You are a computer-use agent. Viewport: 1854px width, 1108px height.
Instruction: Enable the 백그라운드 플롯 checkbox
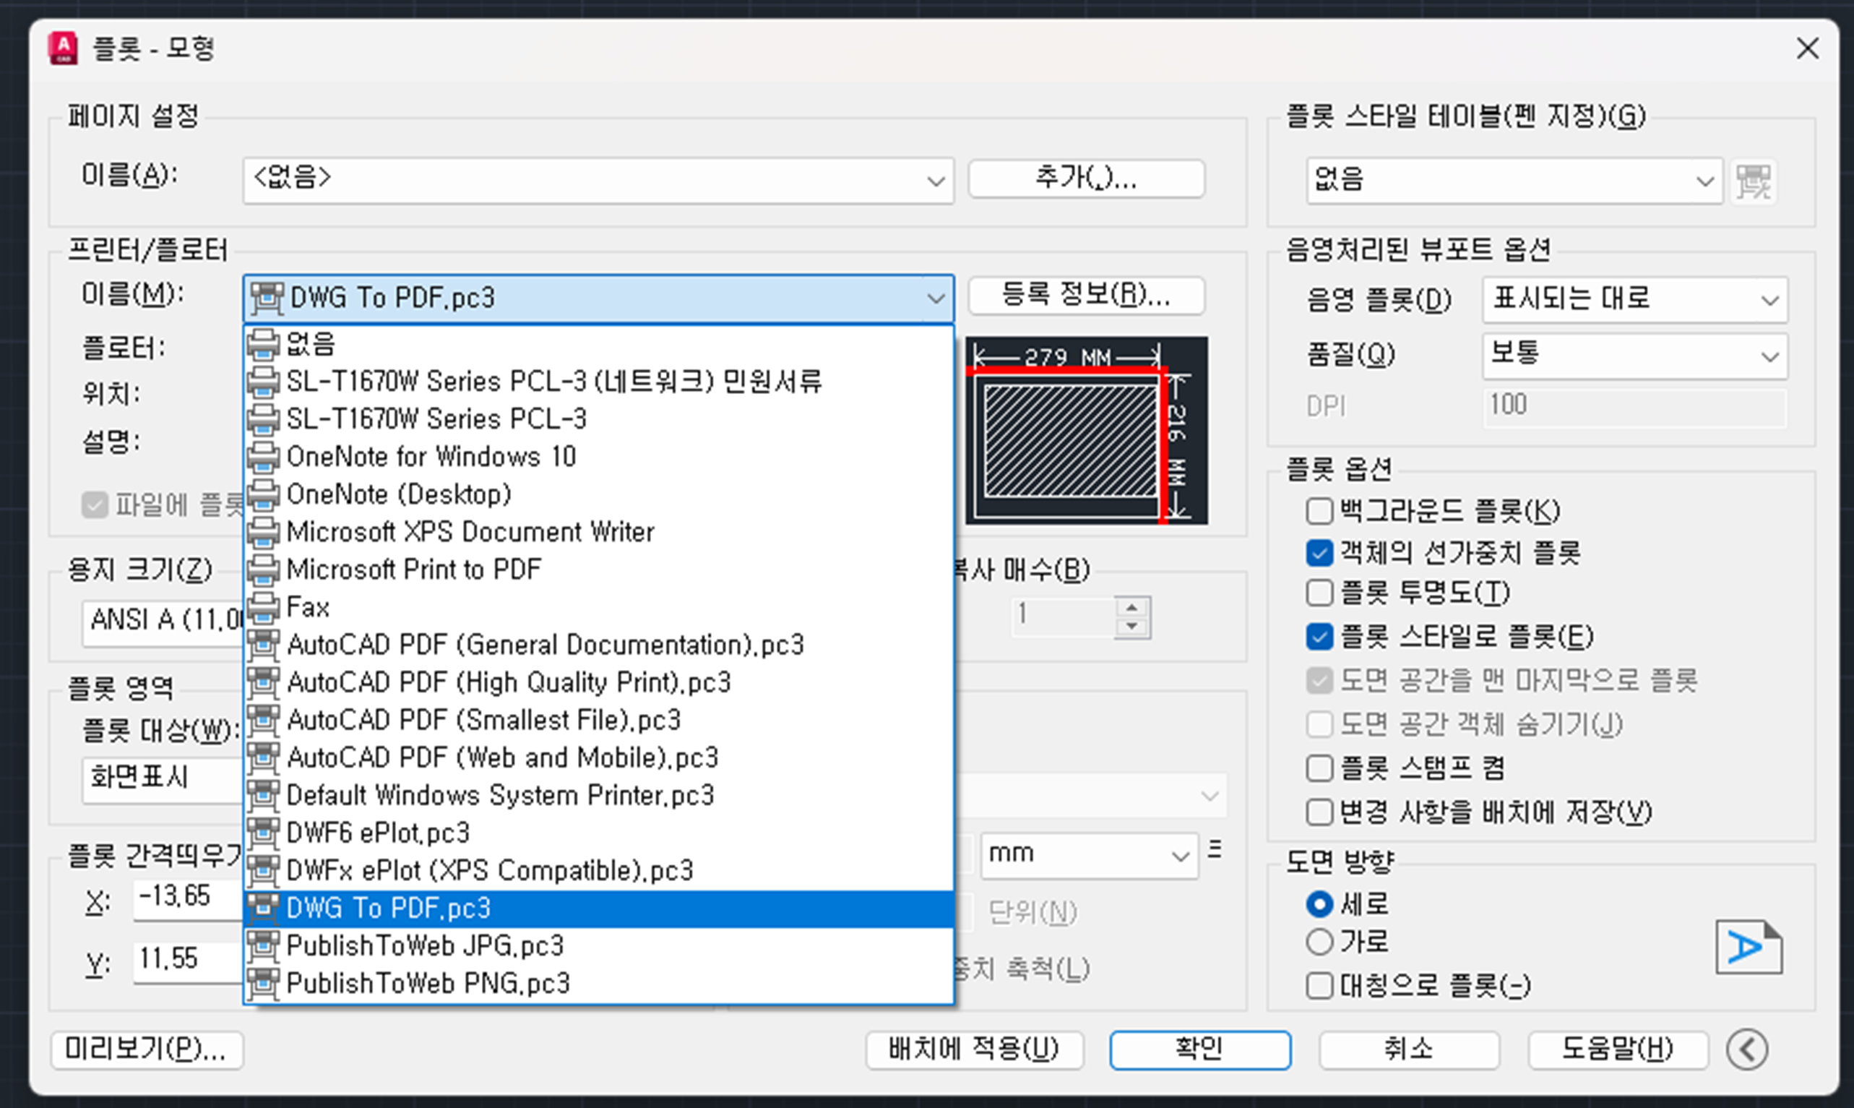pos(1319,512)
